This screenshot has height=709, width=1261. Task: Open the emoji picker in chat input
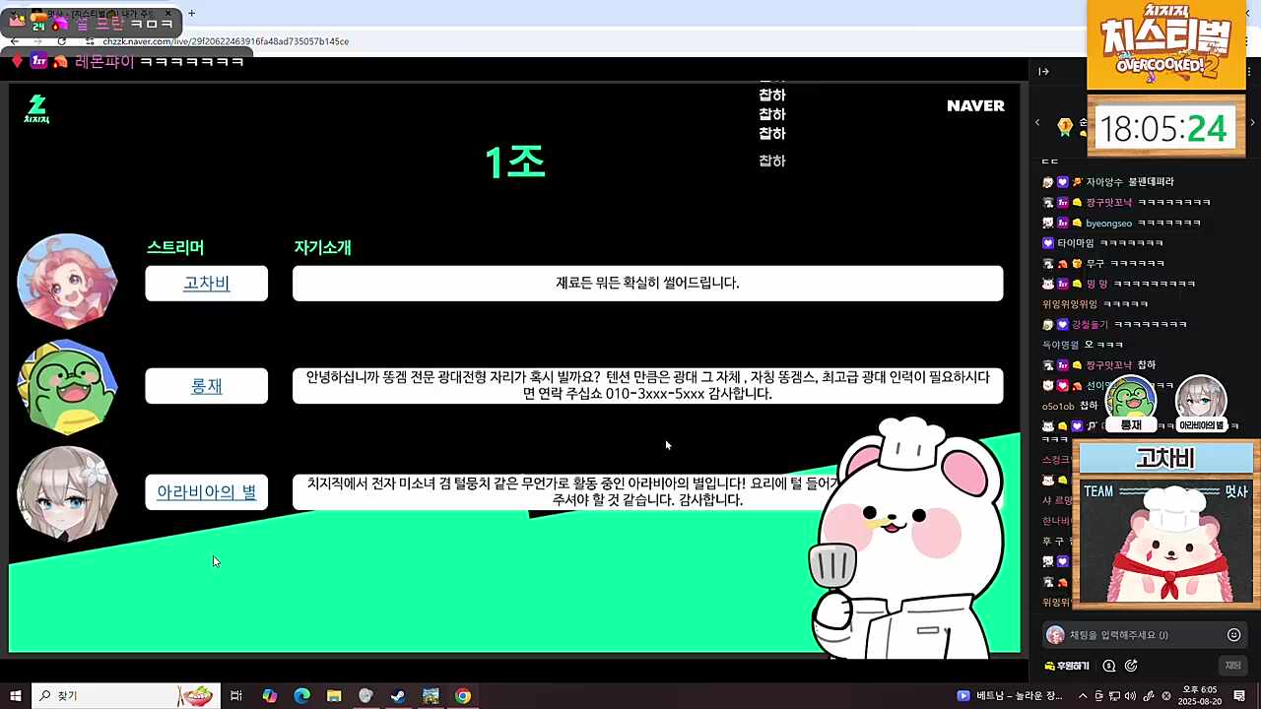coord(1233,635)
